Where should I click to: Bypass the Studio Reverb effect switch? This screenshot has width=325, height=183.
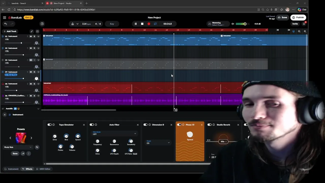(x=209, y=125)
